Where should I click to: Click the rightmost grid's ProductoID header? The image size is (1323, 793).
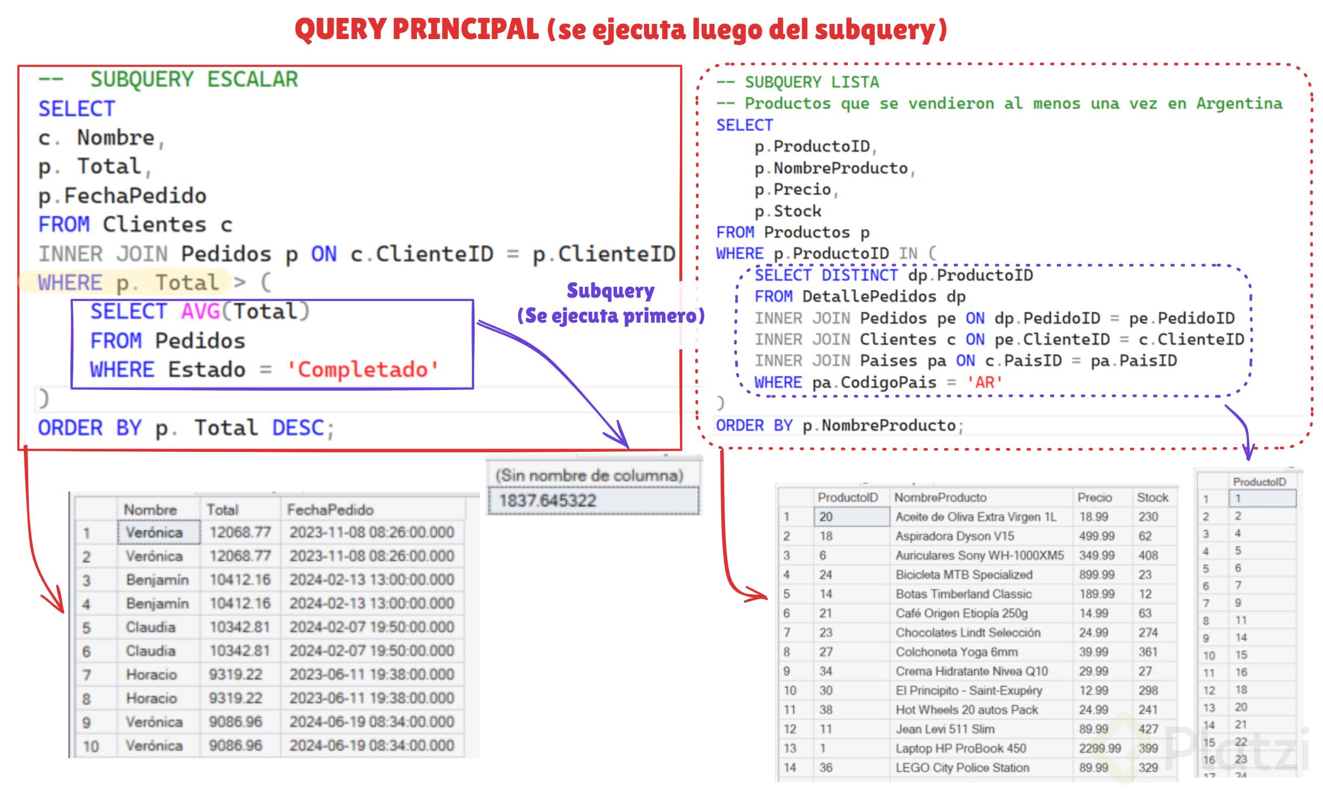(1259, 482)
